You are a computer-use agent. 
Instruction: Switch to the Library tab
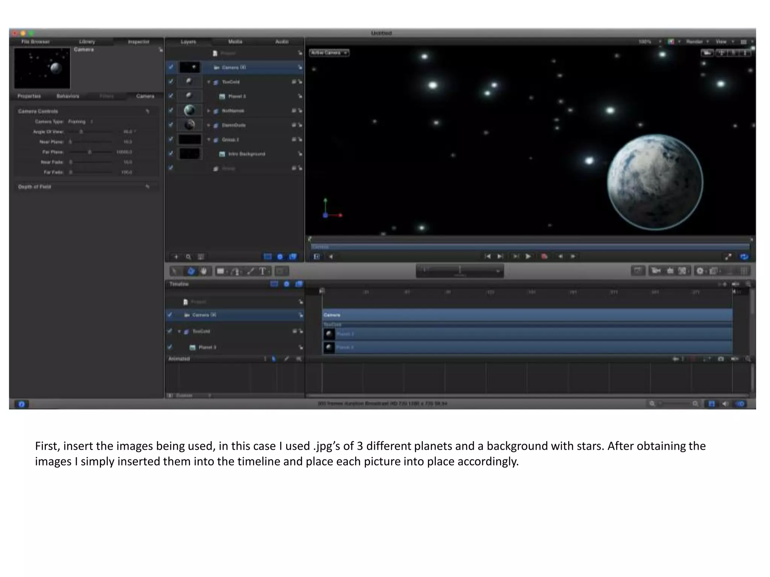87,42
